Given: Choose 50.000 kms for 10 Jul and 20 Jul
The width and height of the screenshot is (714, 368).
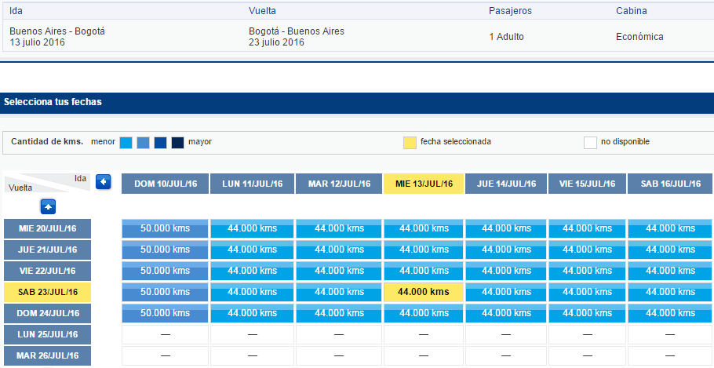Looking at the screenshot, I should click(166, 228).
